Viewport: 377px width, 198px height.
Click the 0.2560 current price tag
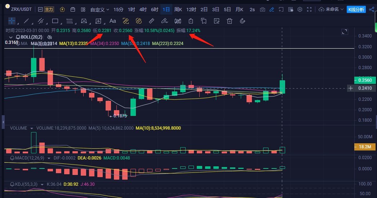pyautogui.click(x=365, y=80)
